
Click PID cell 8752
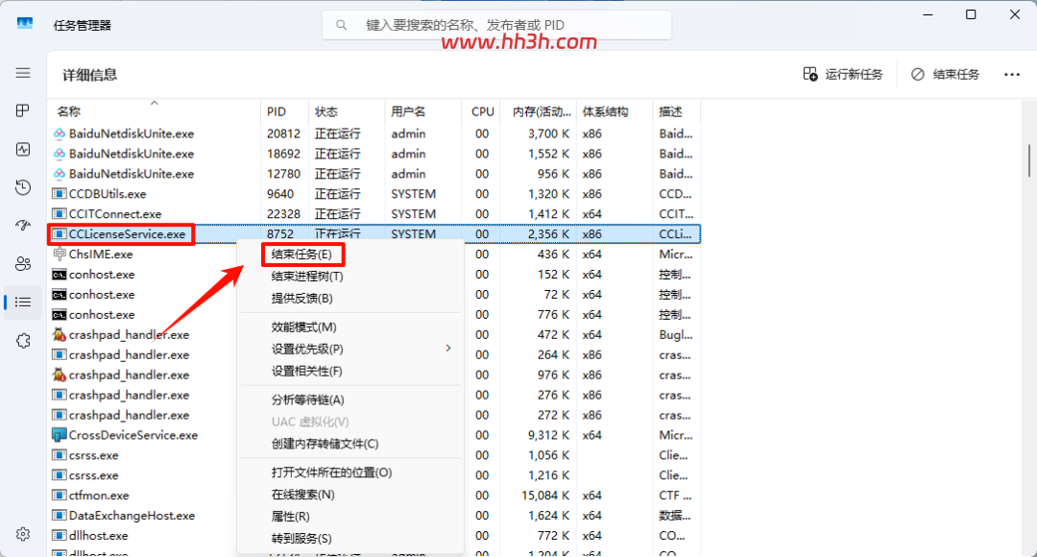tap(279, 234)
